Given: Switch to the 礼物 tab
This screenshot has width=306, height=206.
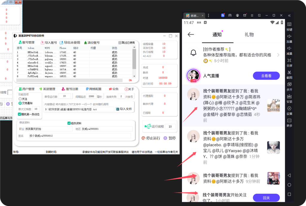Looking at the screenshot, I should [249, 35].
